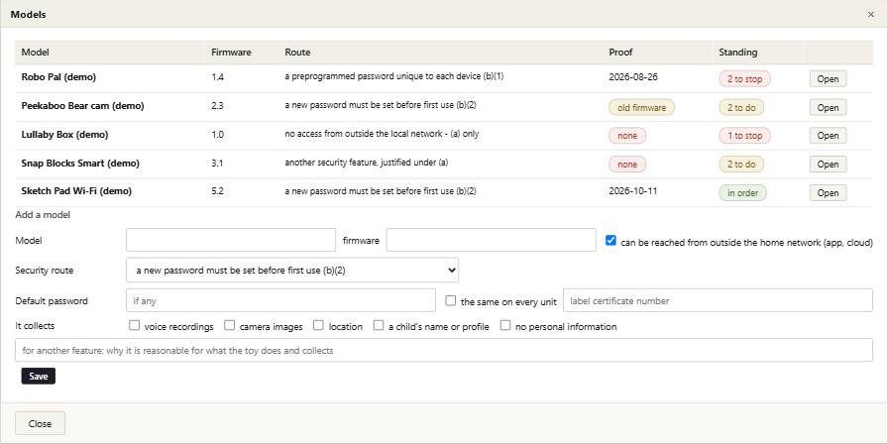Image resolution: width=888 pixels, height=444 pixels.
Task: Open the Snap Blocks Smart (demo) model
Action: click(x=828, y=164)
